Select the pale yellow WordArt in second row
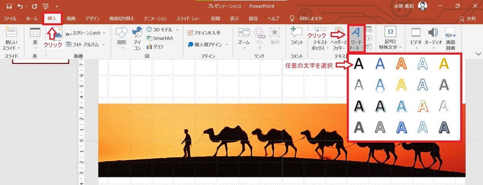Screen dimensions: 483x185 click(402, 85)
